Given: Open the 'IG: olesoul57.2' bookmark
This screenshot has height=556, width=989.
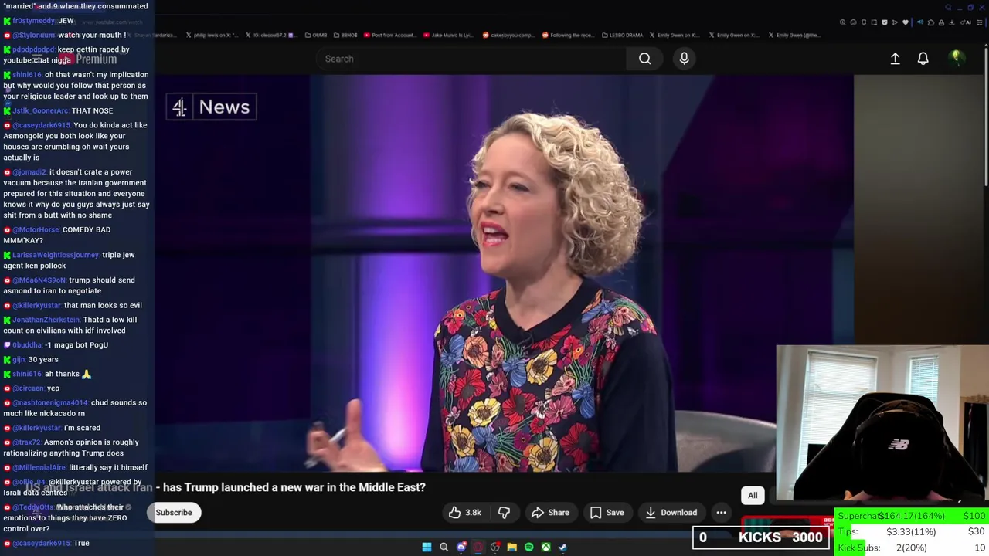Looking at the screenshot, I should click(x=270, y=35).
